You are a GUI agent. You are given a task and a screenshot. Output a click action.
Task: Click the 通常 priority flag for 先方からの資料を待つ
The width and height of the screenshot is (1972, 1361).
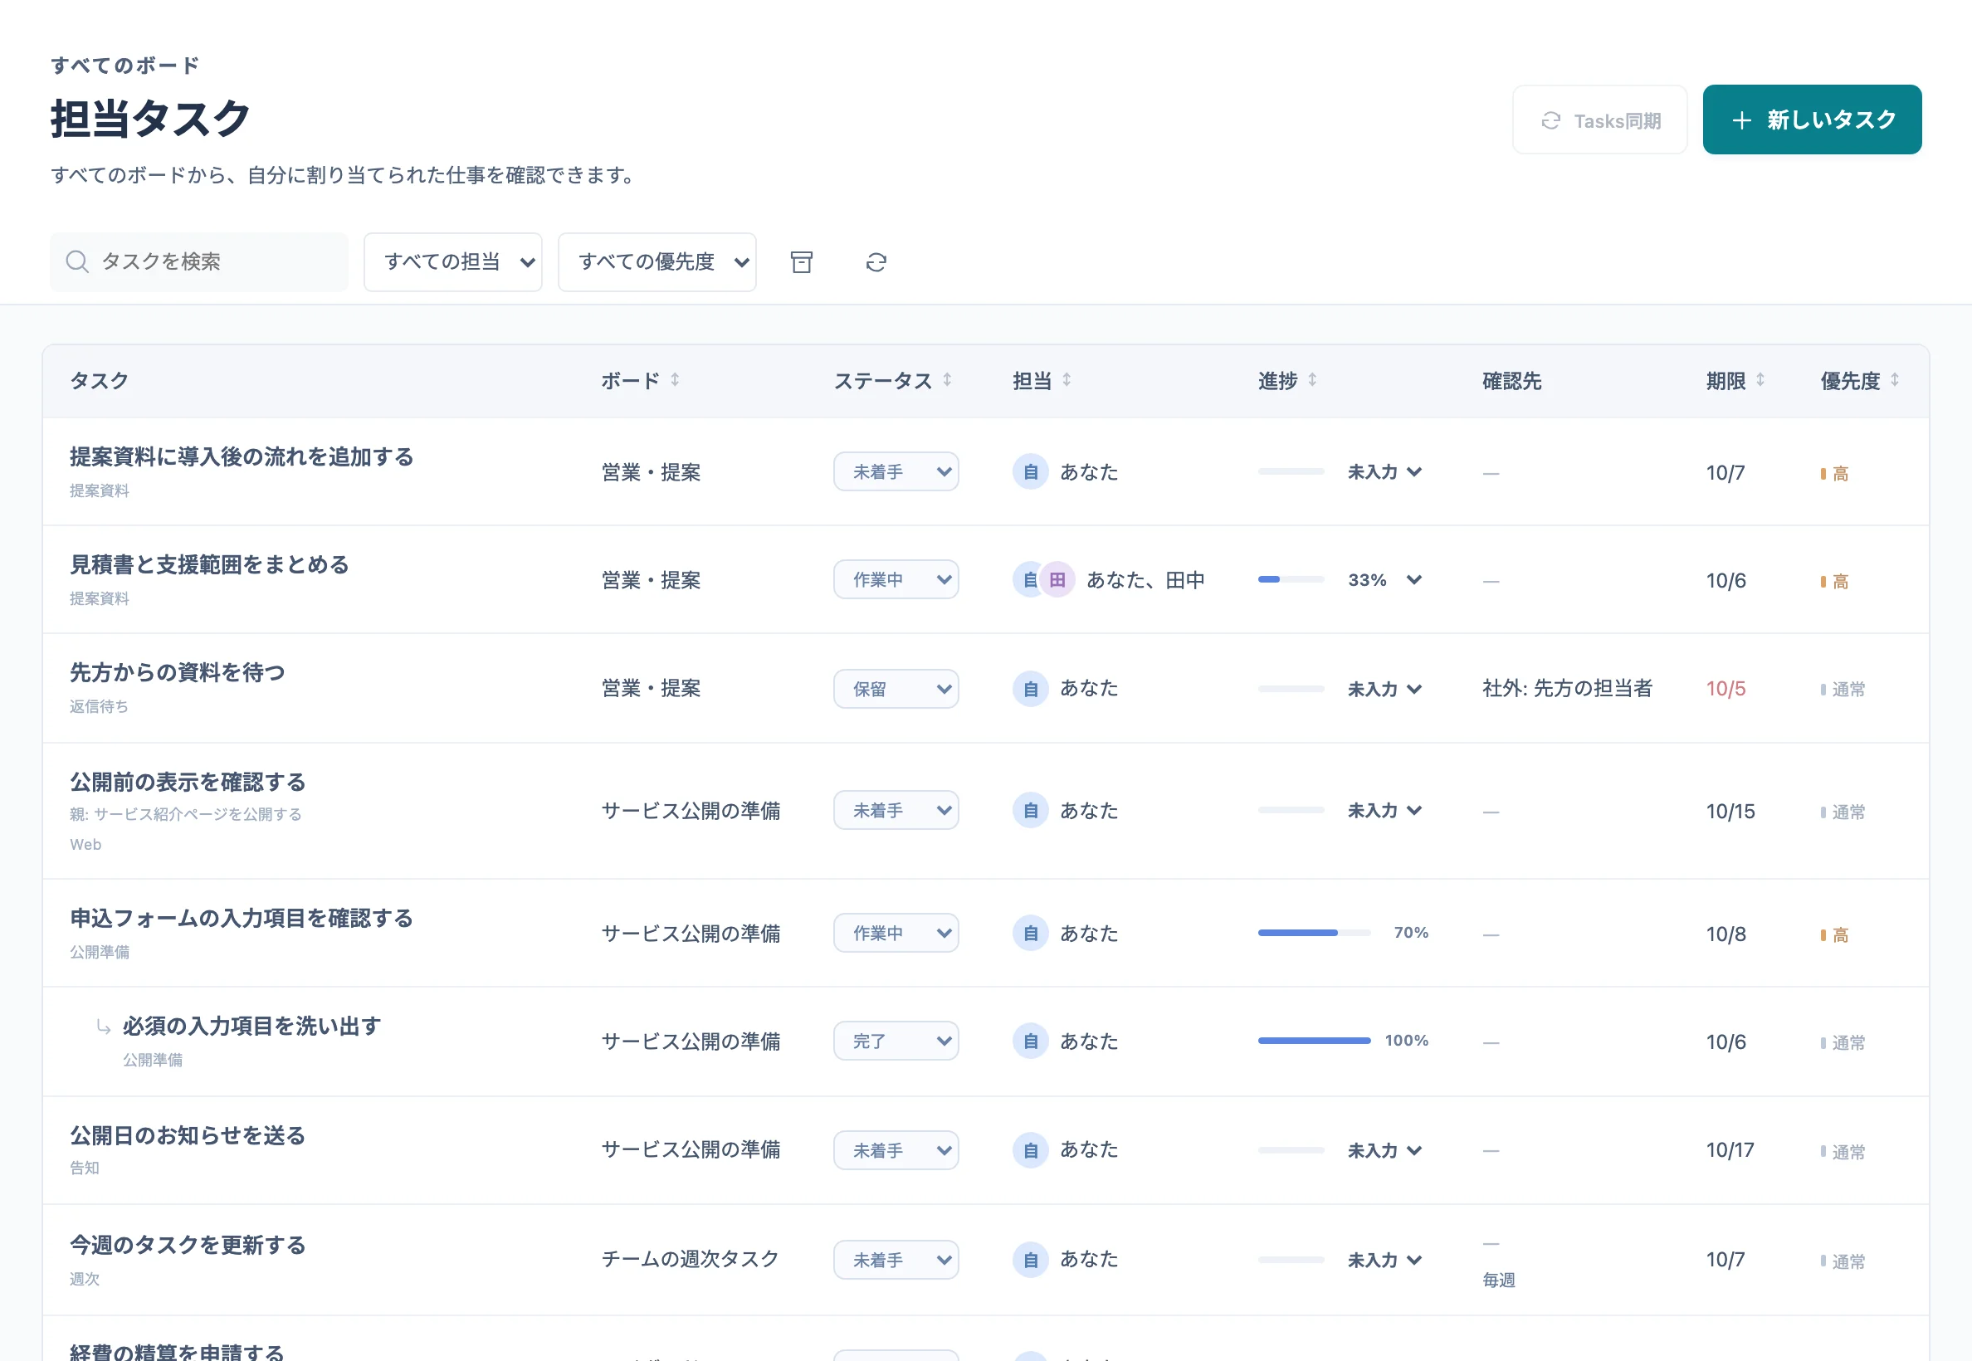point(1843,689)
